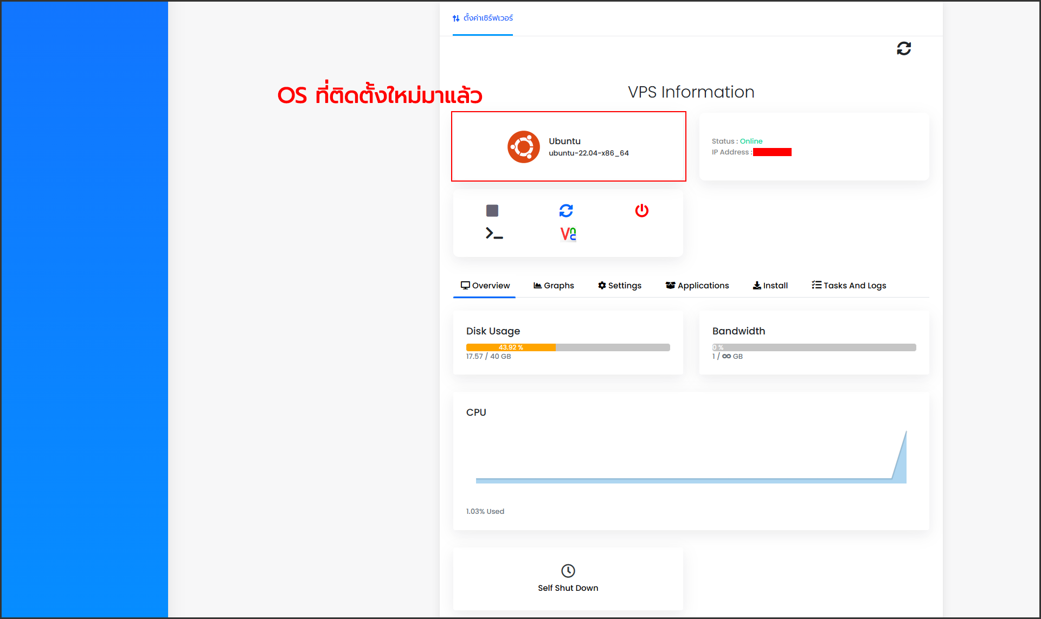Click the Bandwidth usage bar
This screenshot has width=1041, height=619.
[x=814, y=347]
